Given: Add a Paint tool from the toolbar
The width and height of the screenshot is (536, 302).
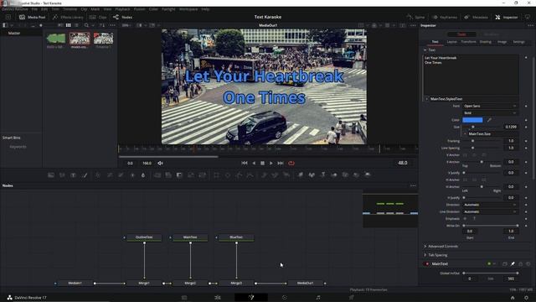Looking at the screenshot, I should click(x=85, y=175).
